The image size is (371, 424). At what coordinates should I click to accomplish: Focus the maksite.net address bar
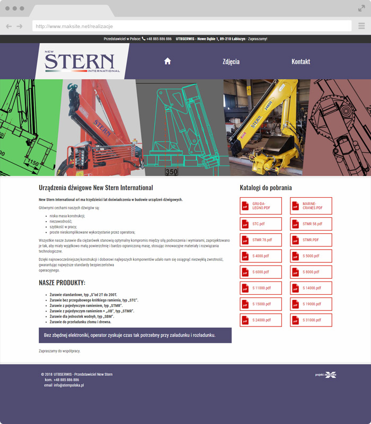(x=192, y=26)
